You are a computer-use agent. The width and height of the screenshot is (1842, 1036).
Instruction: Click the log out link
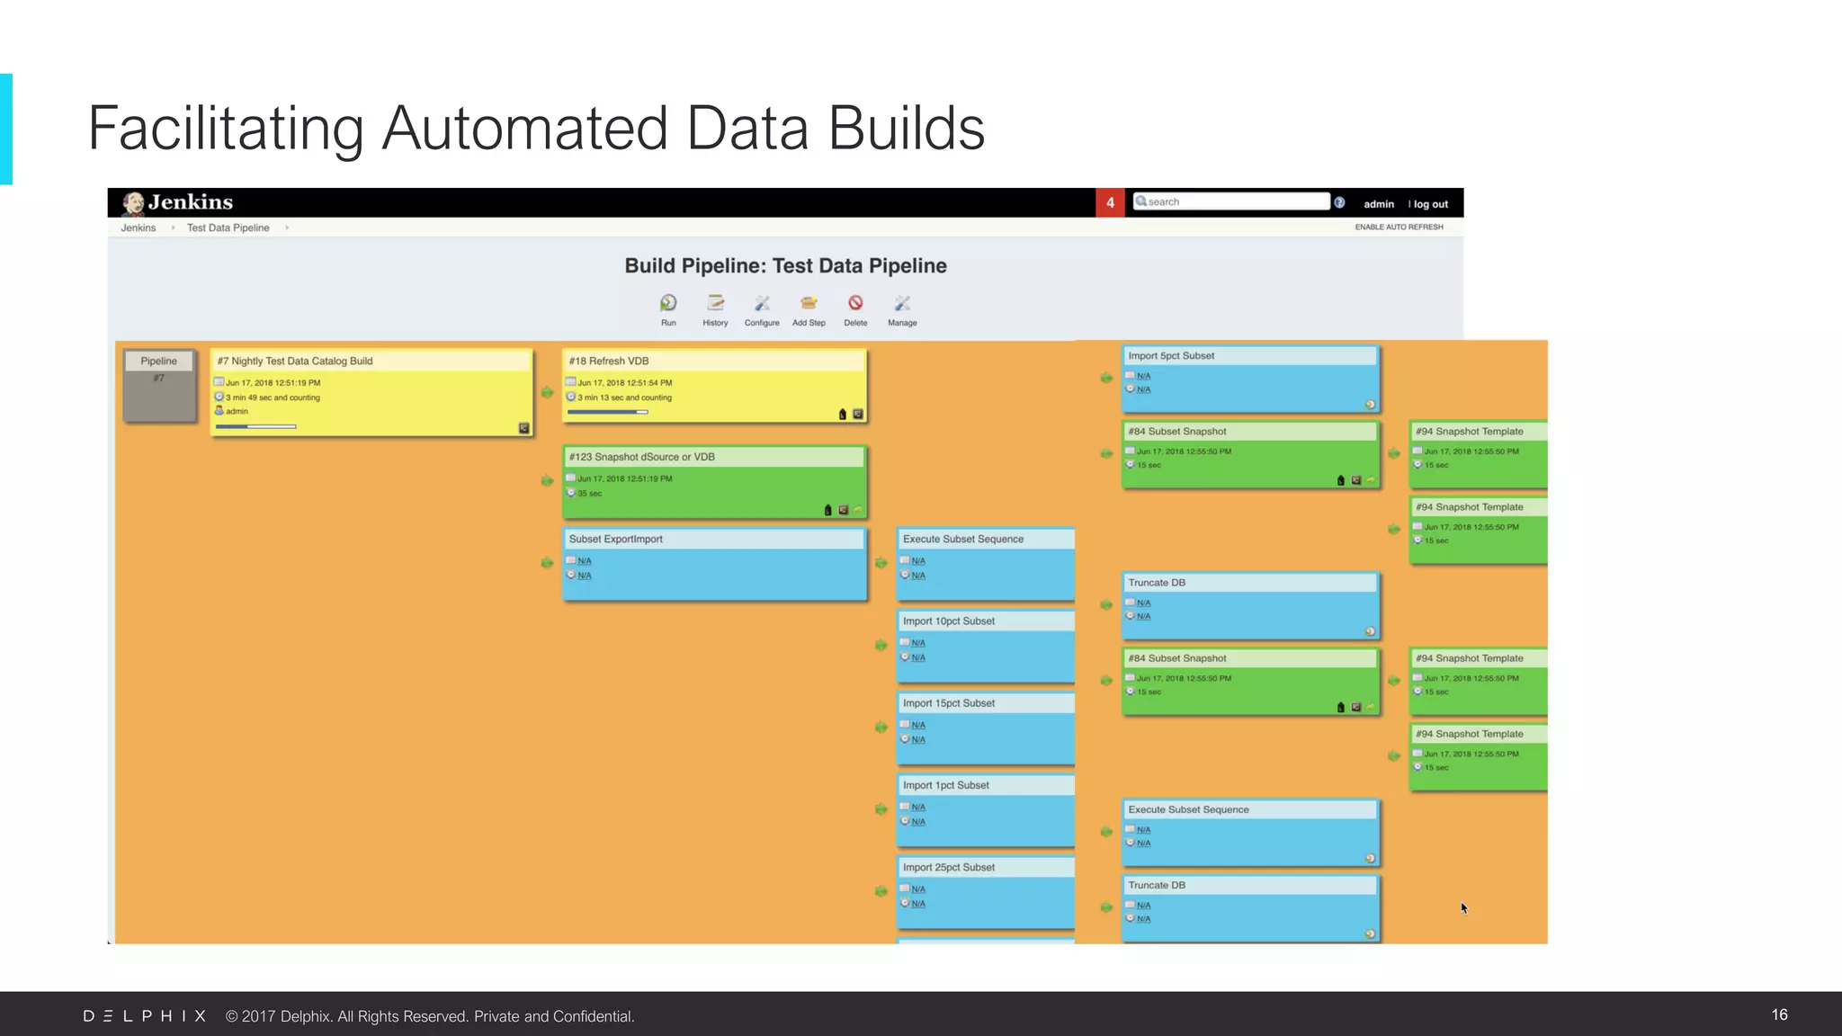point(1430,204)
